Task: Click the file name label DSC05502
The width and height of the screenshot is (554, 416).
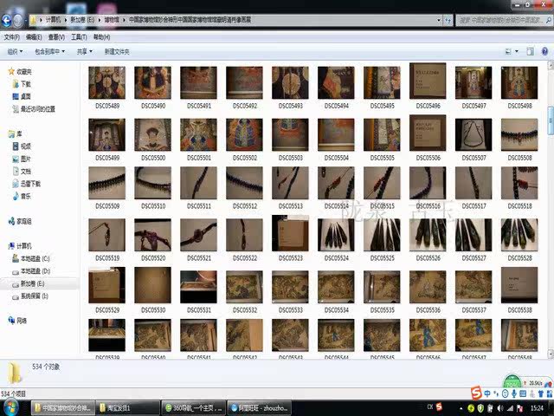Action: (x=244, y=158)
